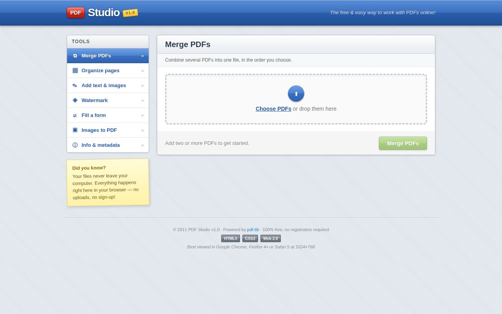Open the Fill a form tool
Viewport: 502px width, 314px height.
108,115
